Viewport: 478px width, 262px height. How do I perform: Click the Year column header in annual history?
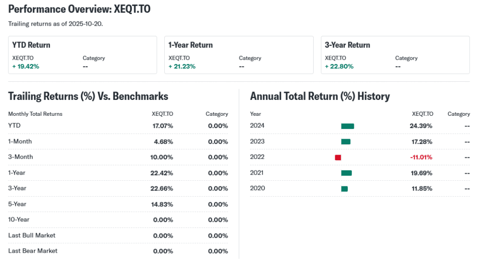coord(255,114)
